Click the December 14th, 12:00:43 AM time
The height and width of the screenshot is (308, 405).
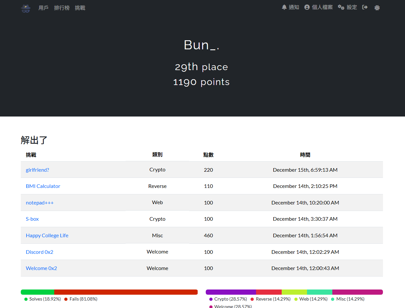(x=305, y=268)
